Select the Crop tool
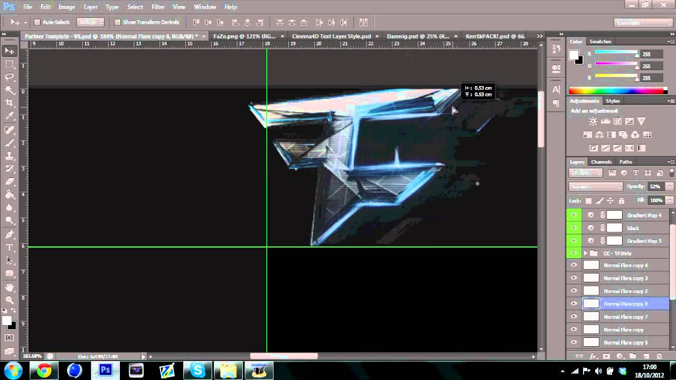The image size is (676, 380). (10, 103)
